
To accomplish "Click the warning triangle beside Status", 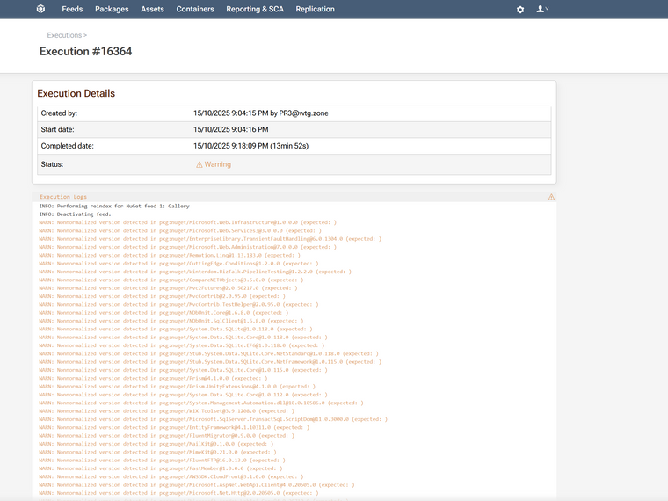I will pyautogui.click(x=200, y=164).
